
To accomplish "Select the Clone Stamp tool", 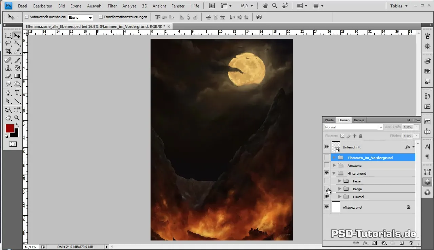I will [x=8, y=68].
